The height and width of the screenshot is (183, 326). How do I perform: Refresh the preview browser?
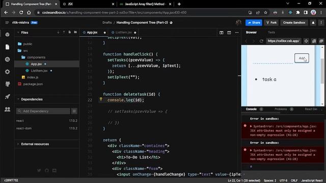click(x=261, y=41)
